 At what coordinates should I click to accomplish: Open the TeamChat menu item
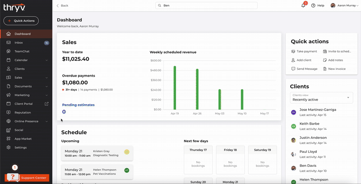coord(26,51)
